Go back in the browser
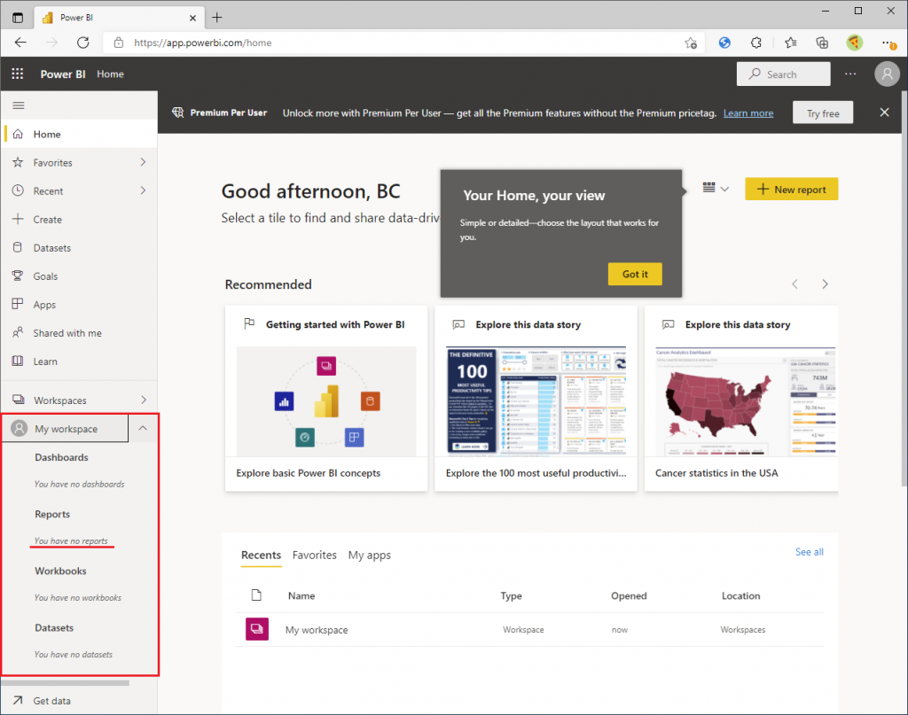The height and width of the screenshot is (715, 908). click(x=20, y=43)
